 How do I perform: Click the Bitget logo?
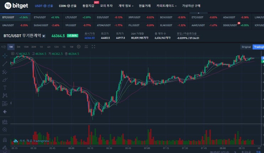point(16,6)
